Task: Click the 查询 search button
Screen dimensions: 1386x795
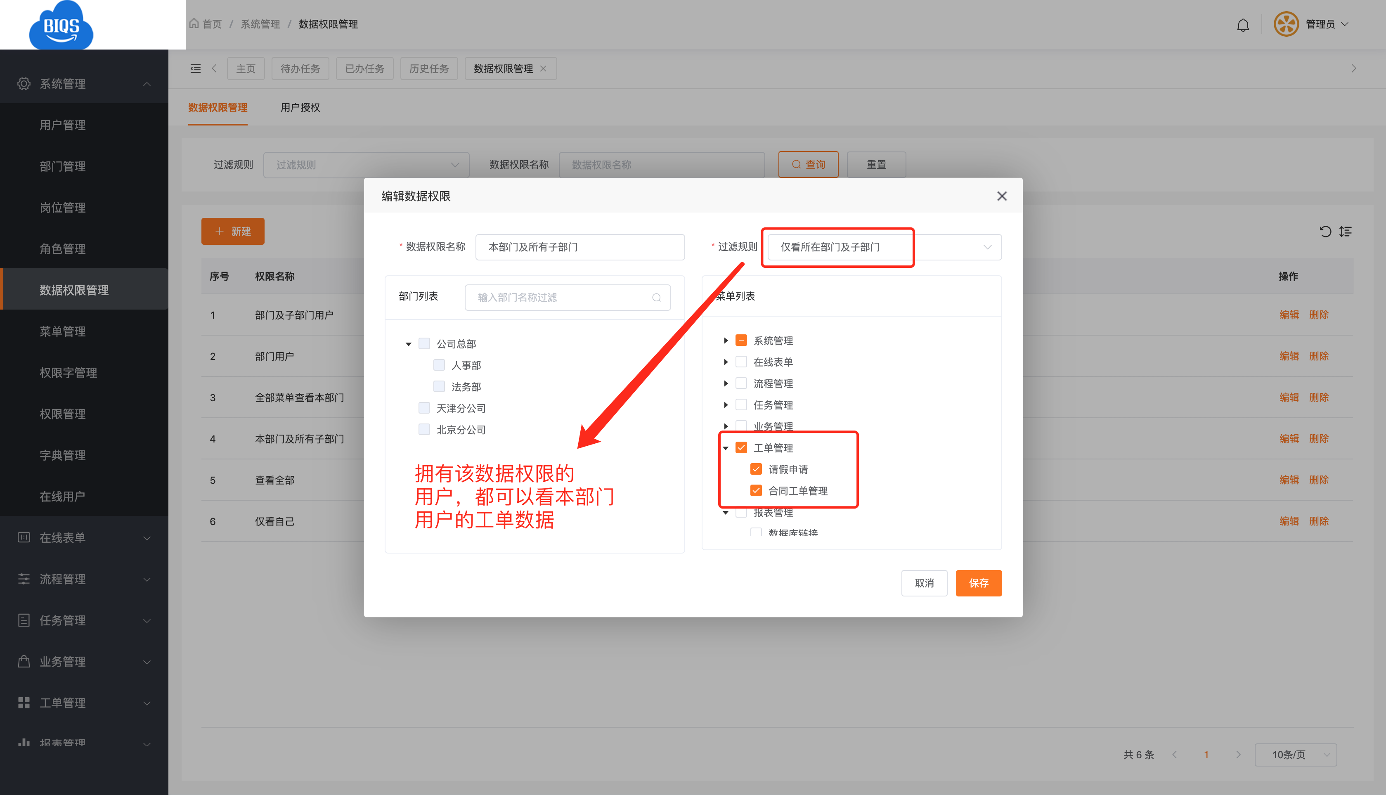Action: pos(808,164)
